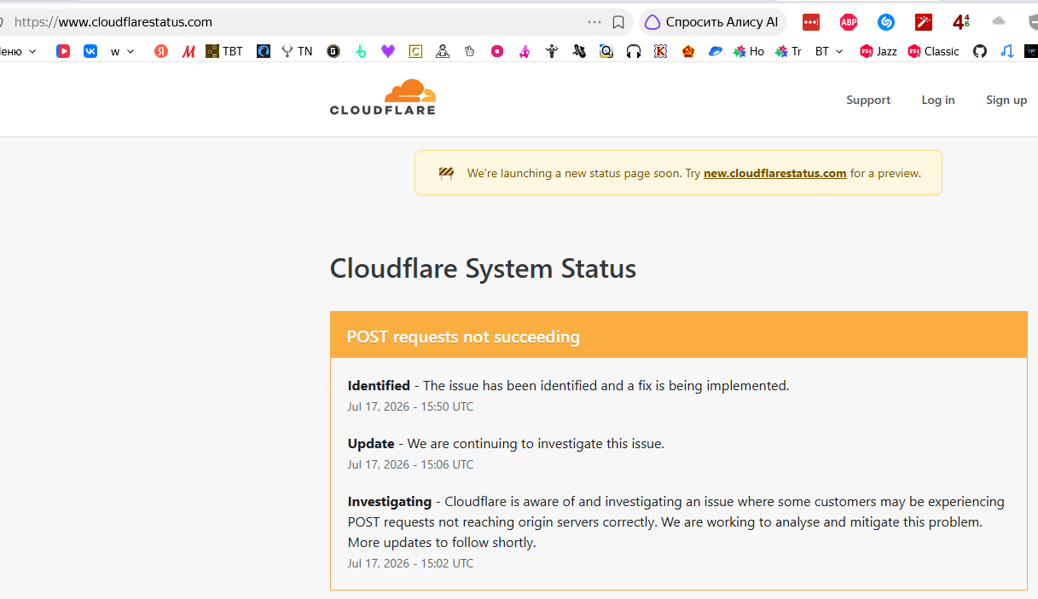Click the timestamp Jul 17, 2026 - 15:50 UTC
The height and width of the screenshot is (599, 1038).
coord(410,406)
